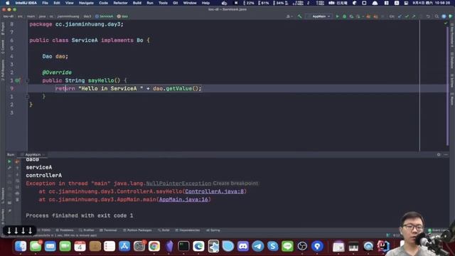
Task: Open the Code menu
Action: tap(103, 3)
